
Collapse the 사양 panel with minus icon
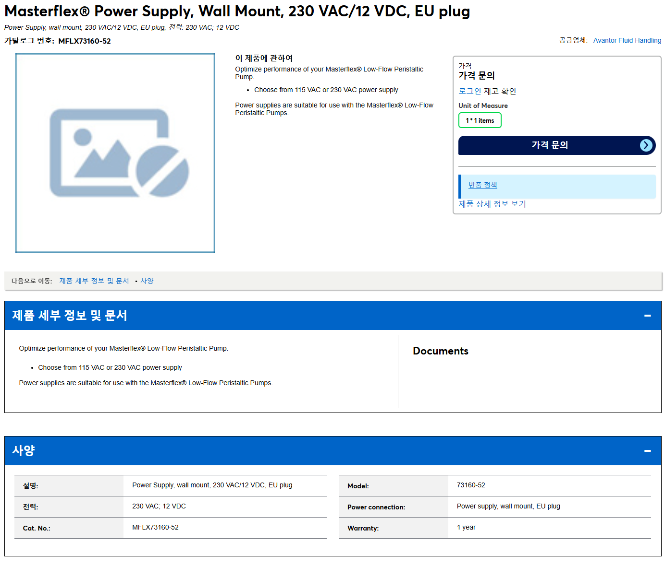pos(647,451)
